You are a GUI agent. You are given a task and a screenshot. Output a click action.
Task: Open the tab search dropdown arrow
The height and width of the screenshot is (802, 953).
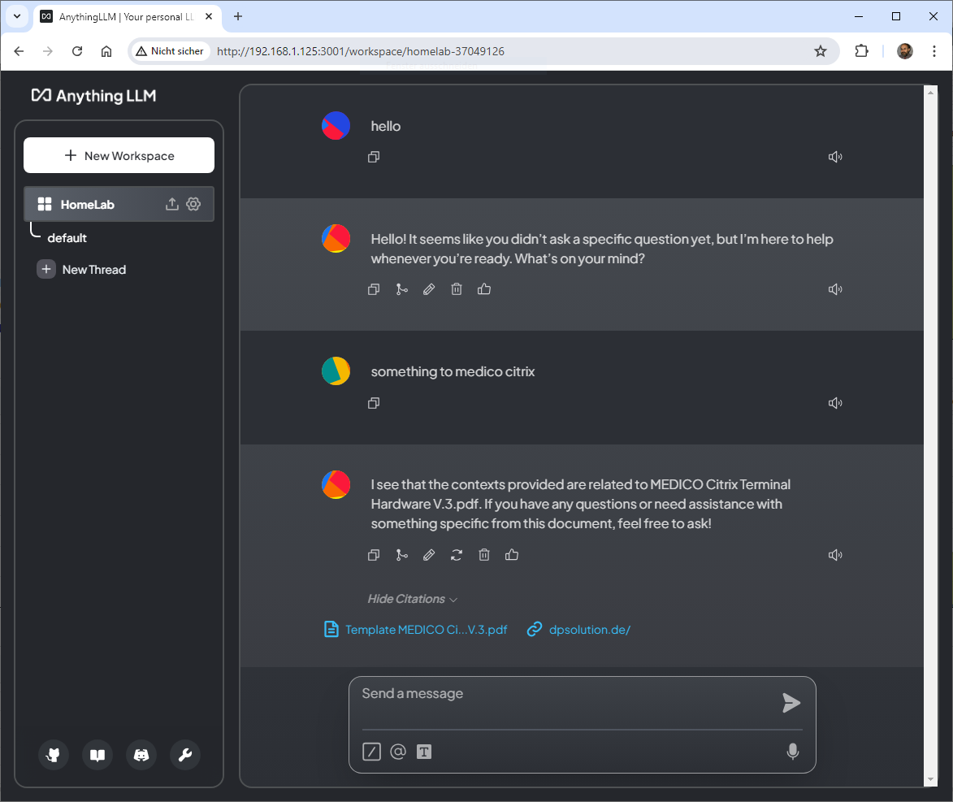16,16
